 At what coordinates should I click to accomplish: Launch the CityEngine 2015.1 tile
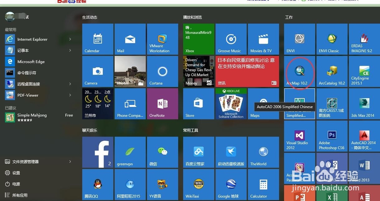pos(364,71)
